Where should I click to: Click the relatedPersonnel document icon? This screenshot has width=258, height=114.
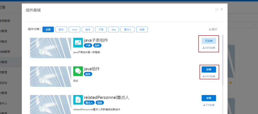pyautogui.click(x=78, y=100)
